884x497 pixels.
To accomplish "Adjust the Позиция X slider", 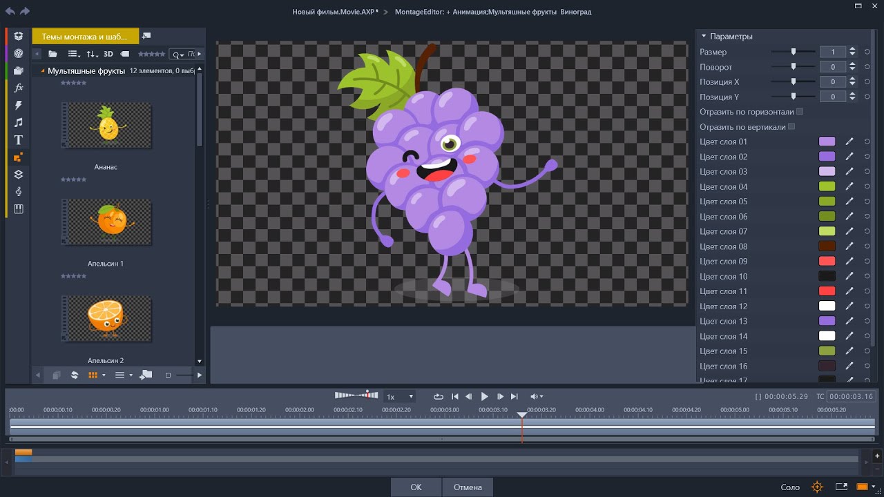I will (x=794, y=82).
